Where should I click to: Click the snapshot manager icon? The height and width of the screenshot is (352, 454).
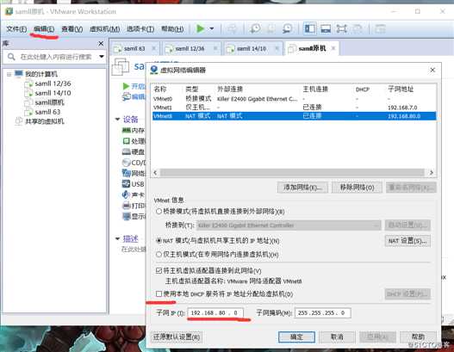287,28
